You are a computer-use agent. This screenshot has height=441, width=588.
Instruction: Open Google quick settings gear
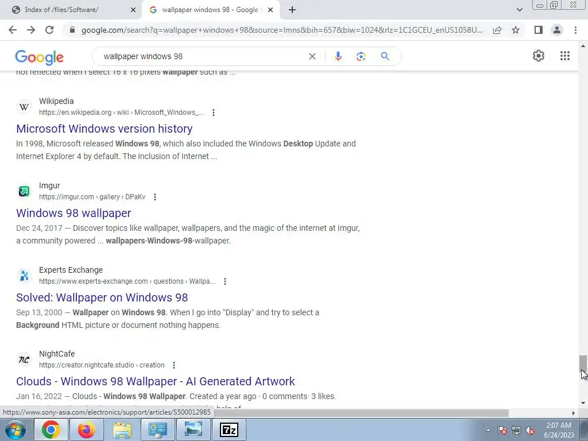[539, 56]
